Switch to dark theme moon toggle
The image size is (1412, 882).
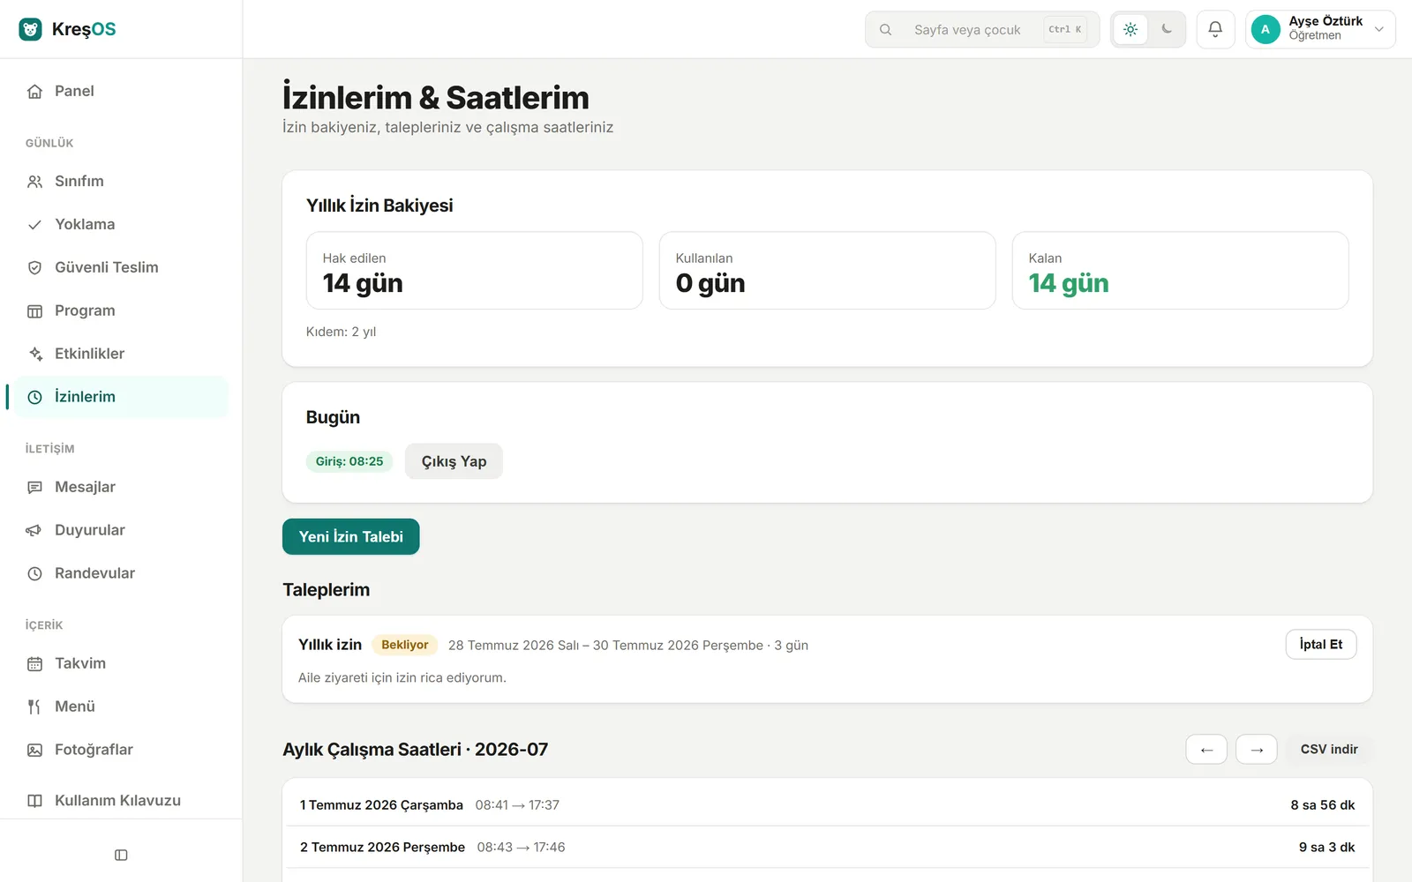click(1167, 29)
